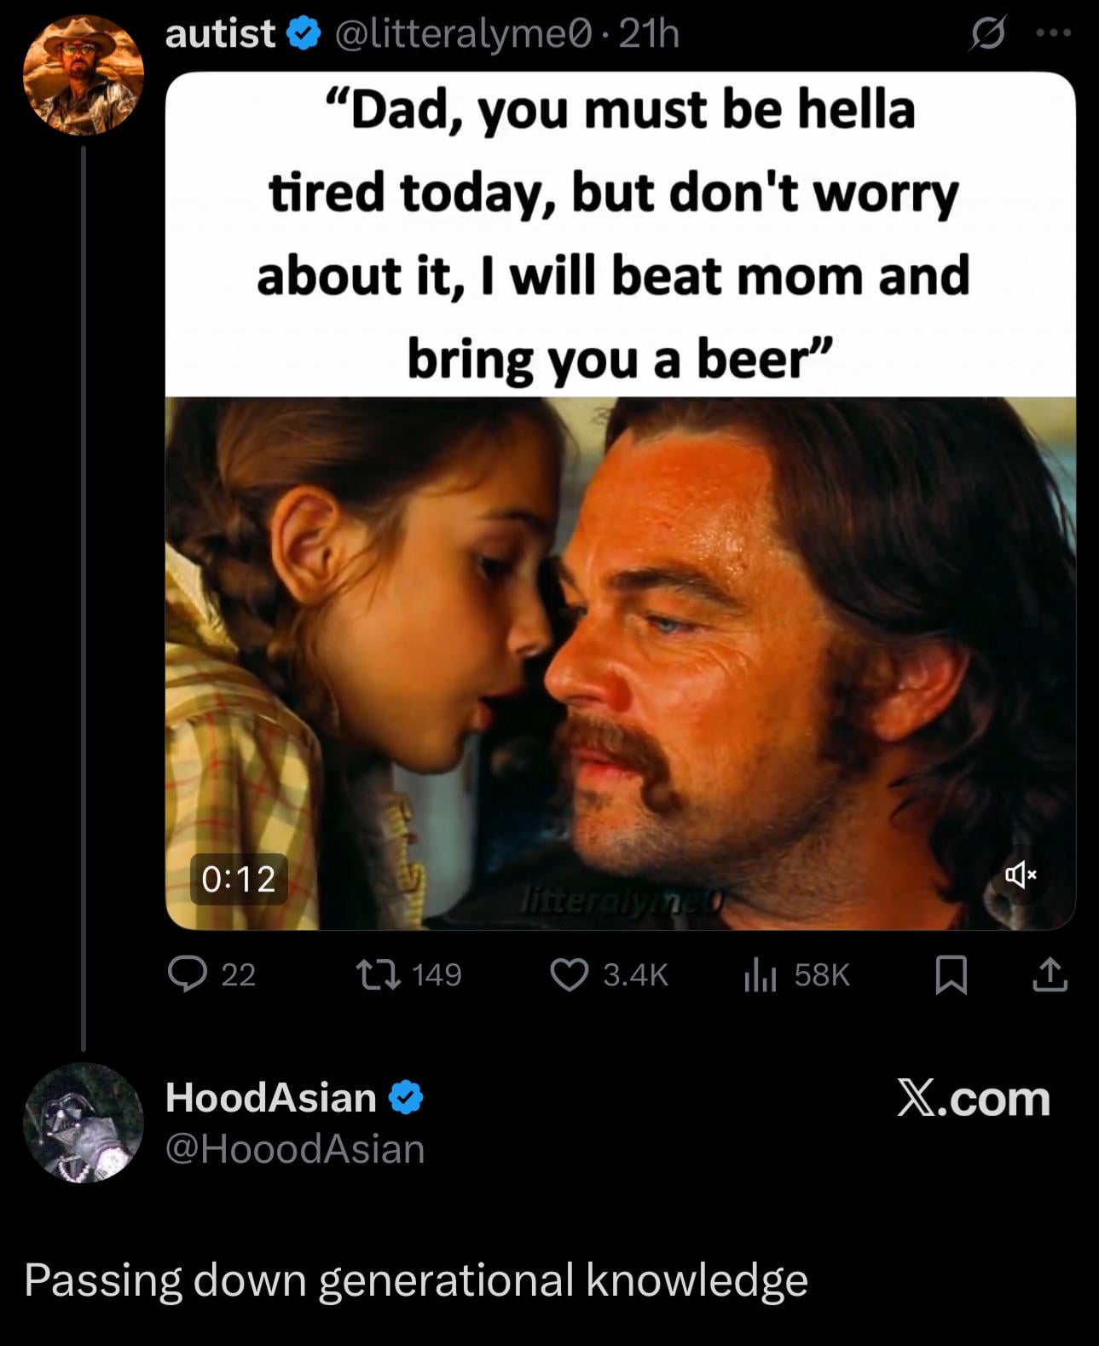Click the reply comment icon

pyautogui.click(x=188, y=974)
